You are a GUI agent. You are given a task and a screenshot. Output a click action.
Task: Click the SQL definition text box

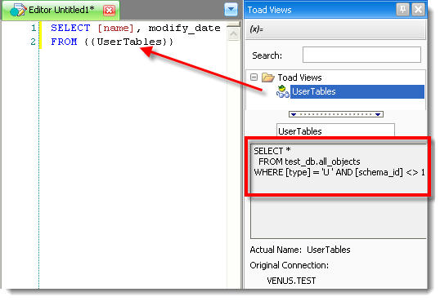[339, 191]
